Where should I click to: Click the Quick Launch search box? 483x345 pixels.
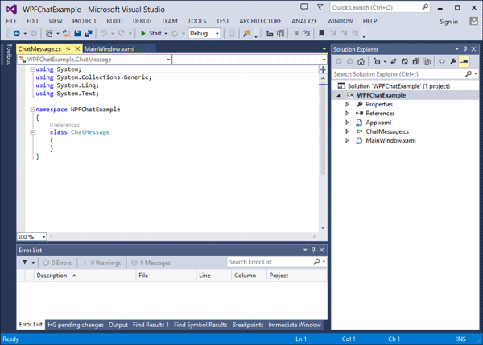click(380, 7)
